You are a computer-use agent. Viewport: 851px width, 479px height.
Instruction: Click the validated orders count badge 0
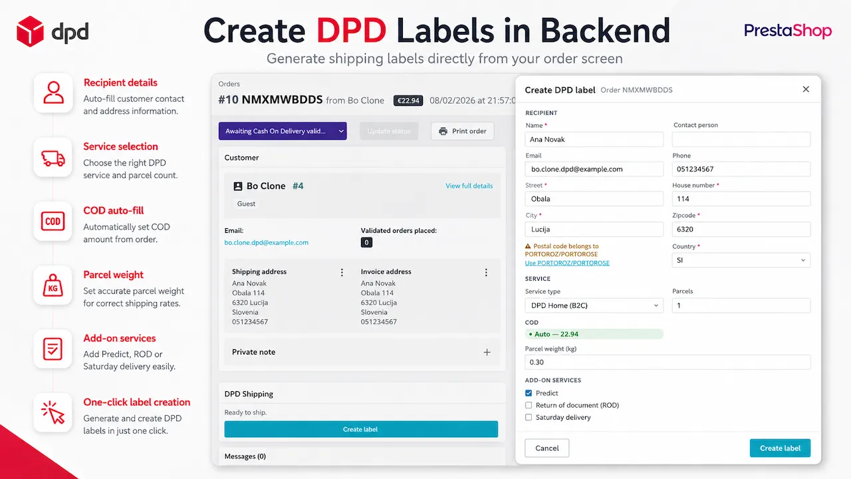point(366,243)
